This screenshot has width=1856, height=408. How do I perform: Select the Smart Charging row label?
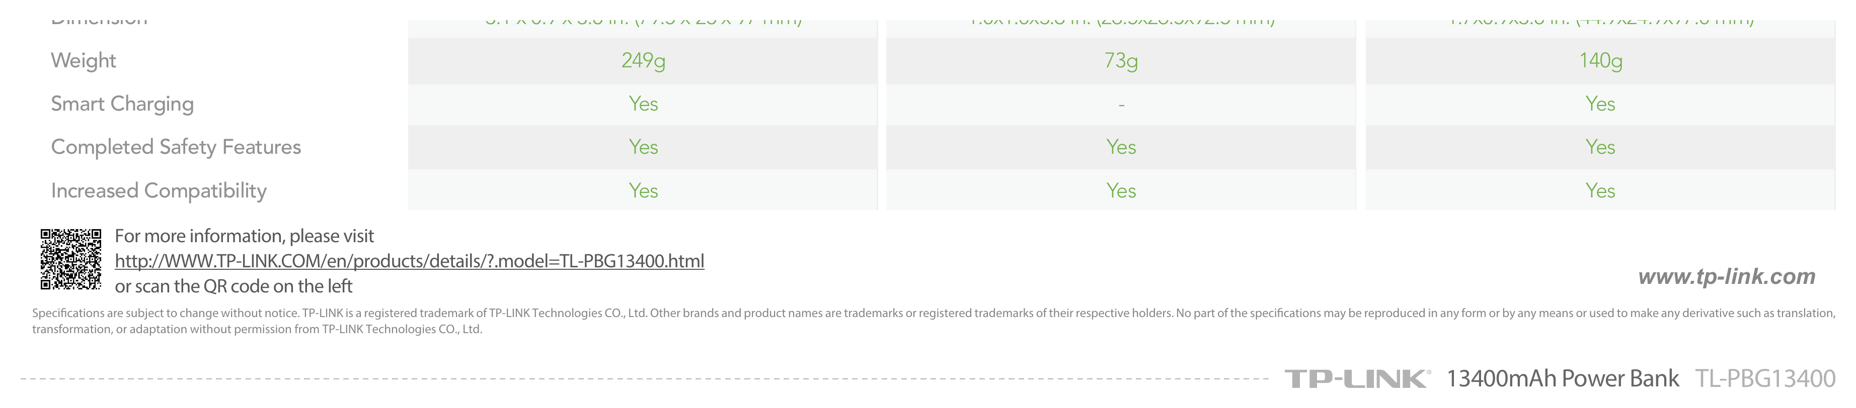(122, 105)
